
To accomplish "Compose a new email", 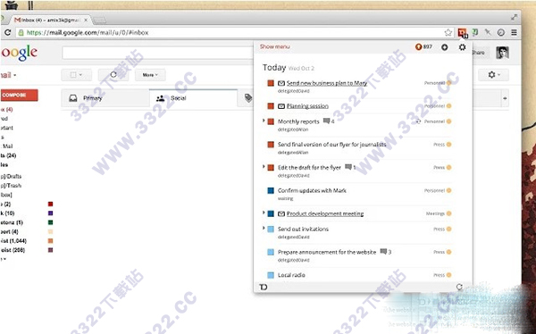I will point(19,95).
